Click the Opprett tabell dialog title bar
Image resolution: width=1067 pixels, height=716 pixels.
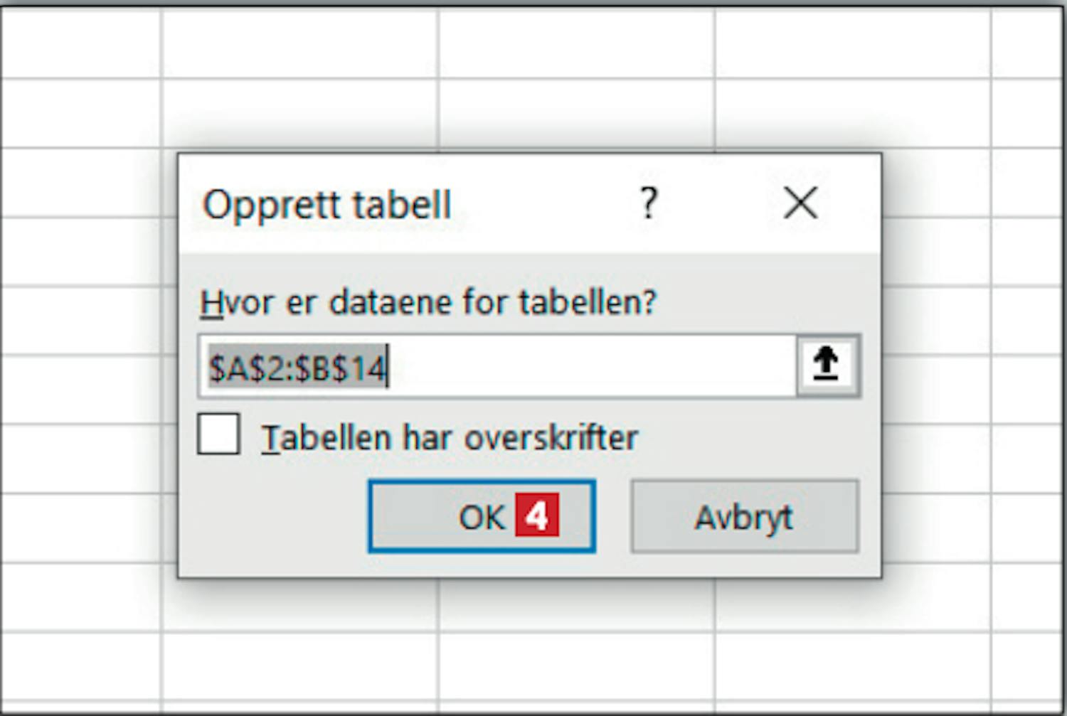point(529,204)
